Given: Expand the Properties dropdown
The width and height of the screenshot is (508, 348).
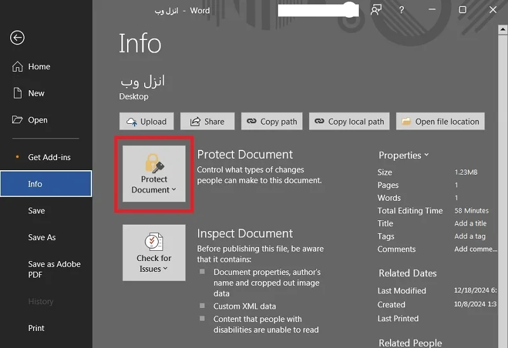Looking at the screenshot, I should pos(404,155).
